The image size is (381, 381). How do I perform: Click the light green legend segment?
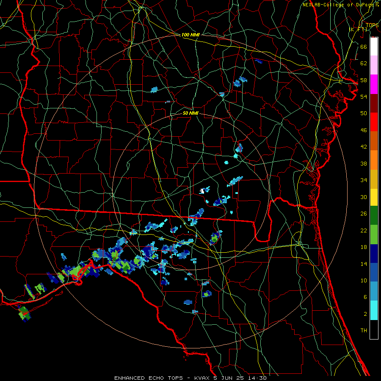click(374, 235)
